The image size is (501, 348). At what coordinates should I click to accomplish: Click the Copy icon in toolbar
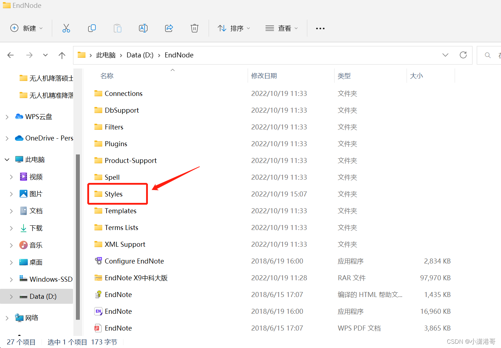pyautogui.click(x=92, y=28)
